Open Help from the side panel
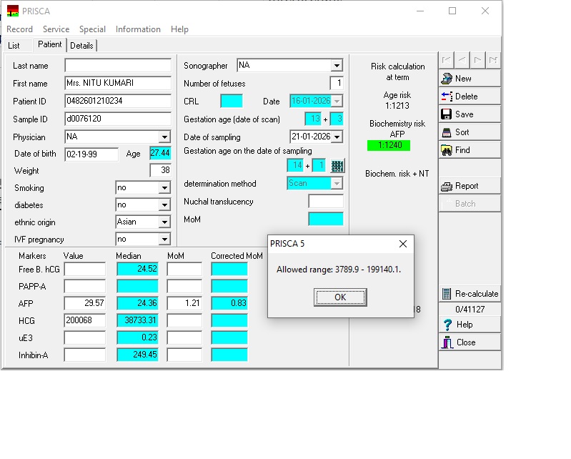Image resolution: width=571 pixels, height=459 pixels. tap(469, 325)
